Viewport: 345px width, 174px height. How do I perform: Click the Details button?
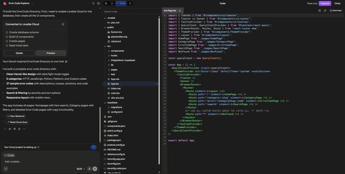click(20, 53)
